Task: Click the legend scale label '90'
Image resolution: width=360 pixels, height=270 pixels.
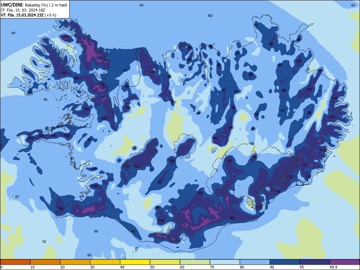Action: pos(272,267)
